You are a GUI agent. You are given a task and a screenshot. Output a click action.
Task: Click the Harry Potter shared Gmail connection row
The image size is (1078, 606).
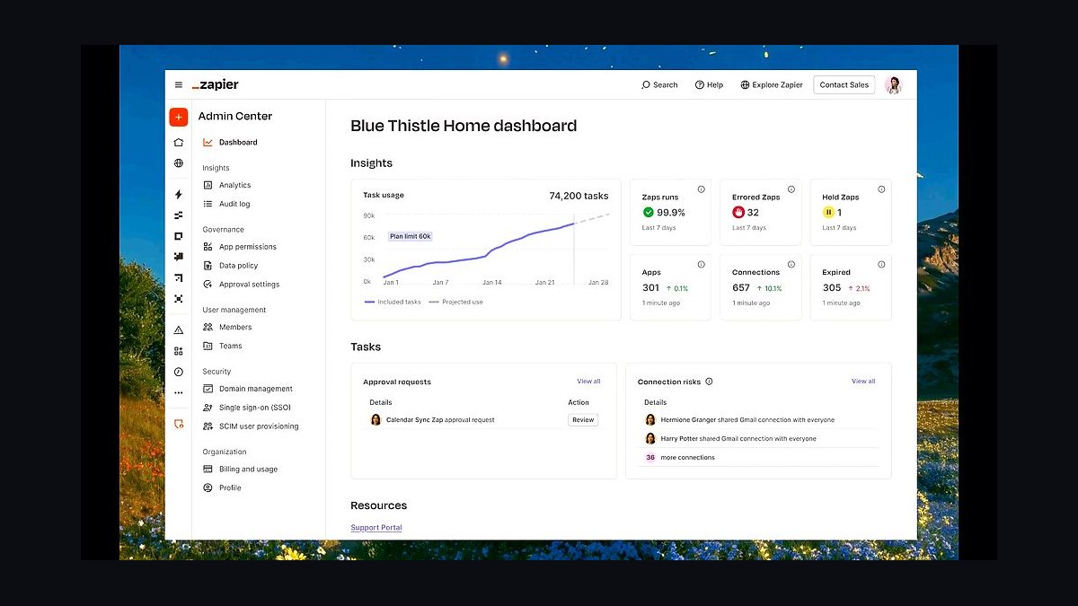[760, 438]
